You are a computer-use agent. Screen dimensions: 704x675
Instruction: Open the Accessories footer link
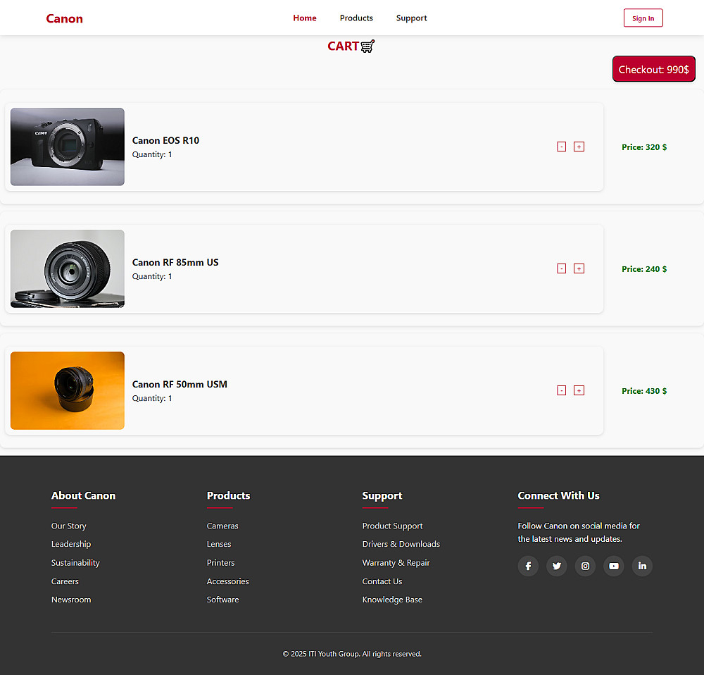click(x=227, y=581)
